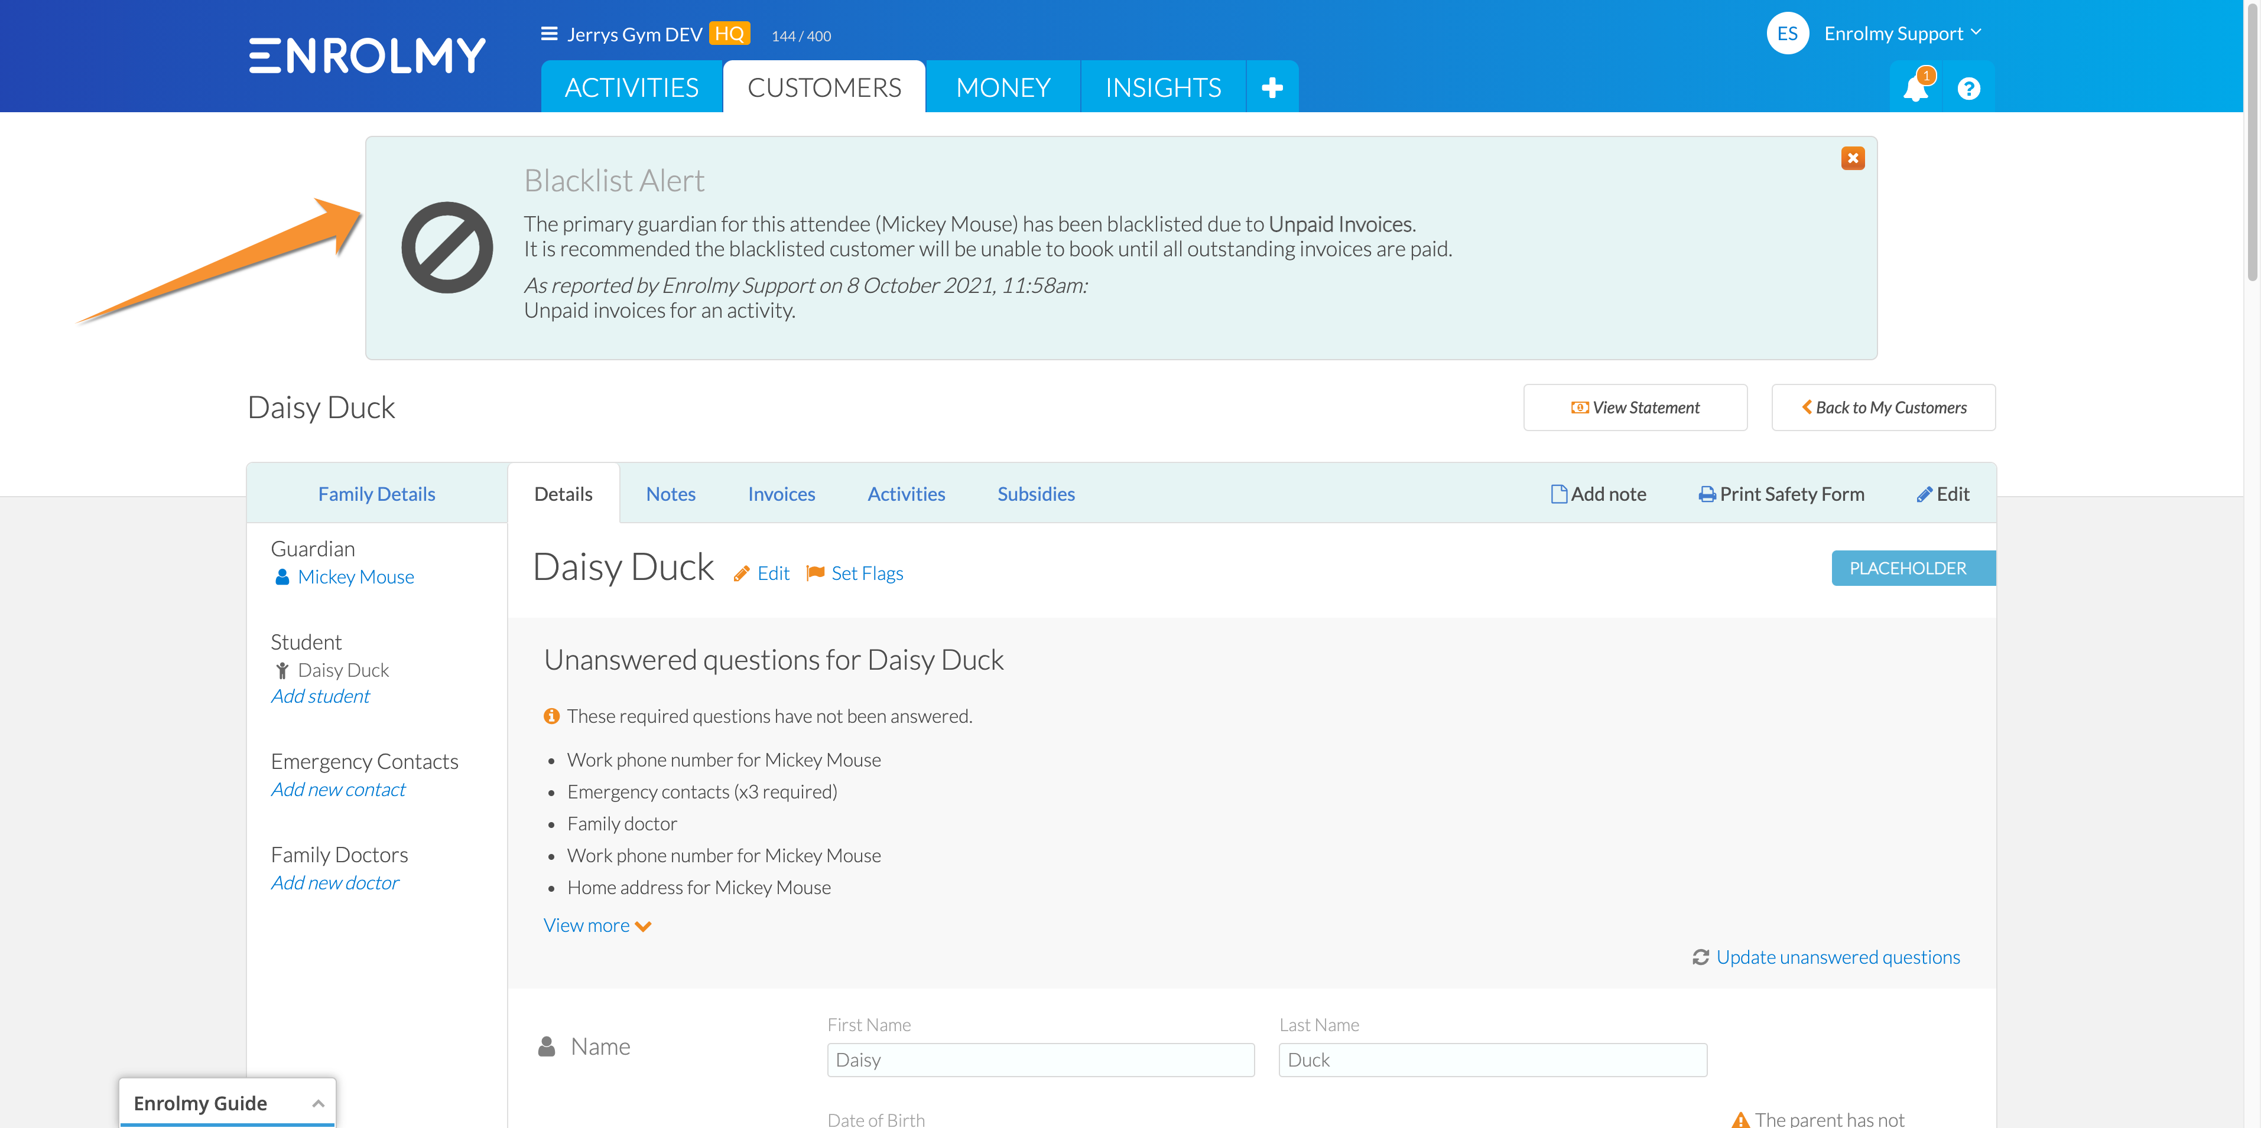Screen dimensions: 2261x1128
Task: Click the Enrolmy logo
Action: [367, 56]
